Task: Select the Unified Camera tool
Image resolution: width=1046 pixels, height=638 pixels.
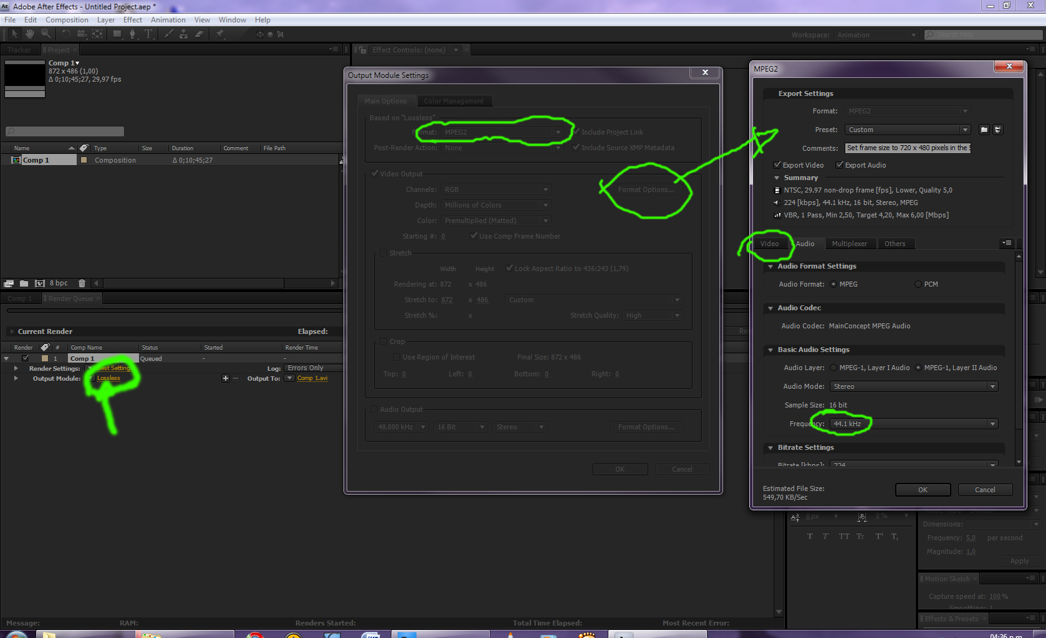Action: coord(82,34)
